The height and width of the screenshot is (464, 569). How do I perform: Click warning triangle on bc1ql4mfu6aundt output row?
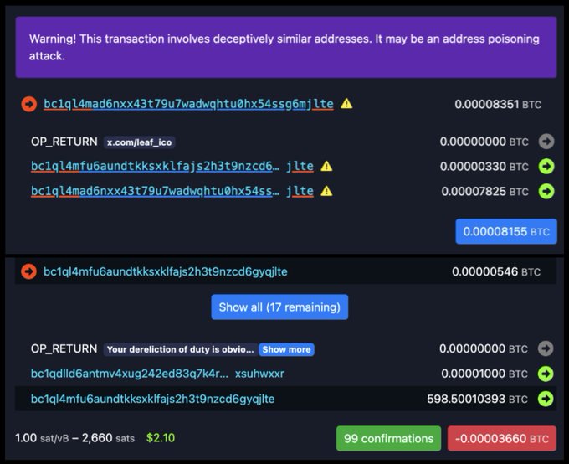pos(326,167)
